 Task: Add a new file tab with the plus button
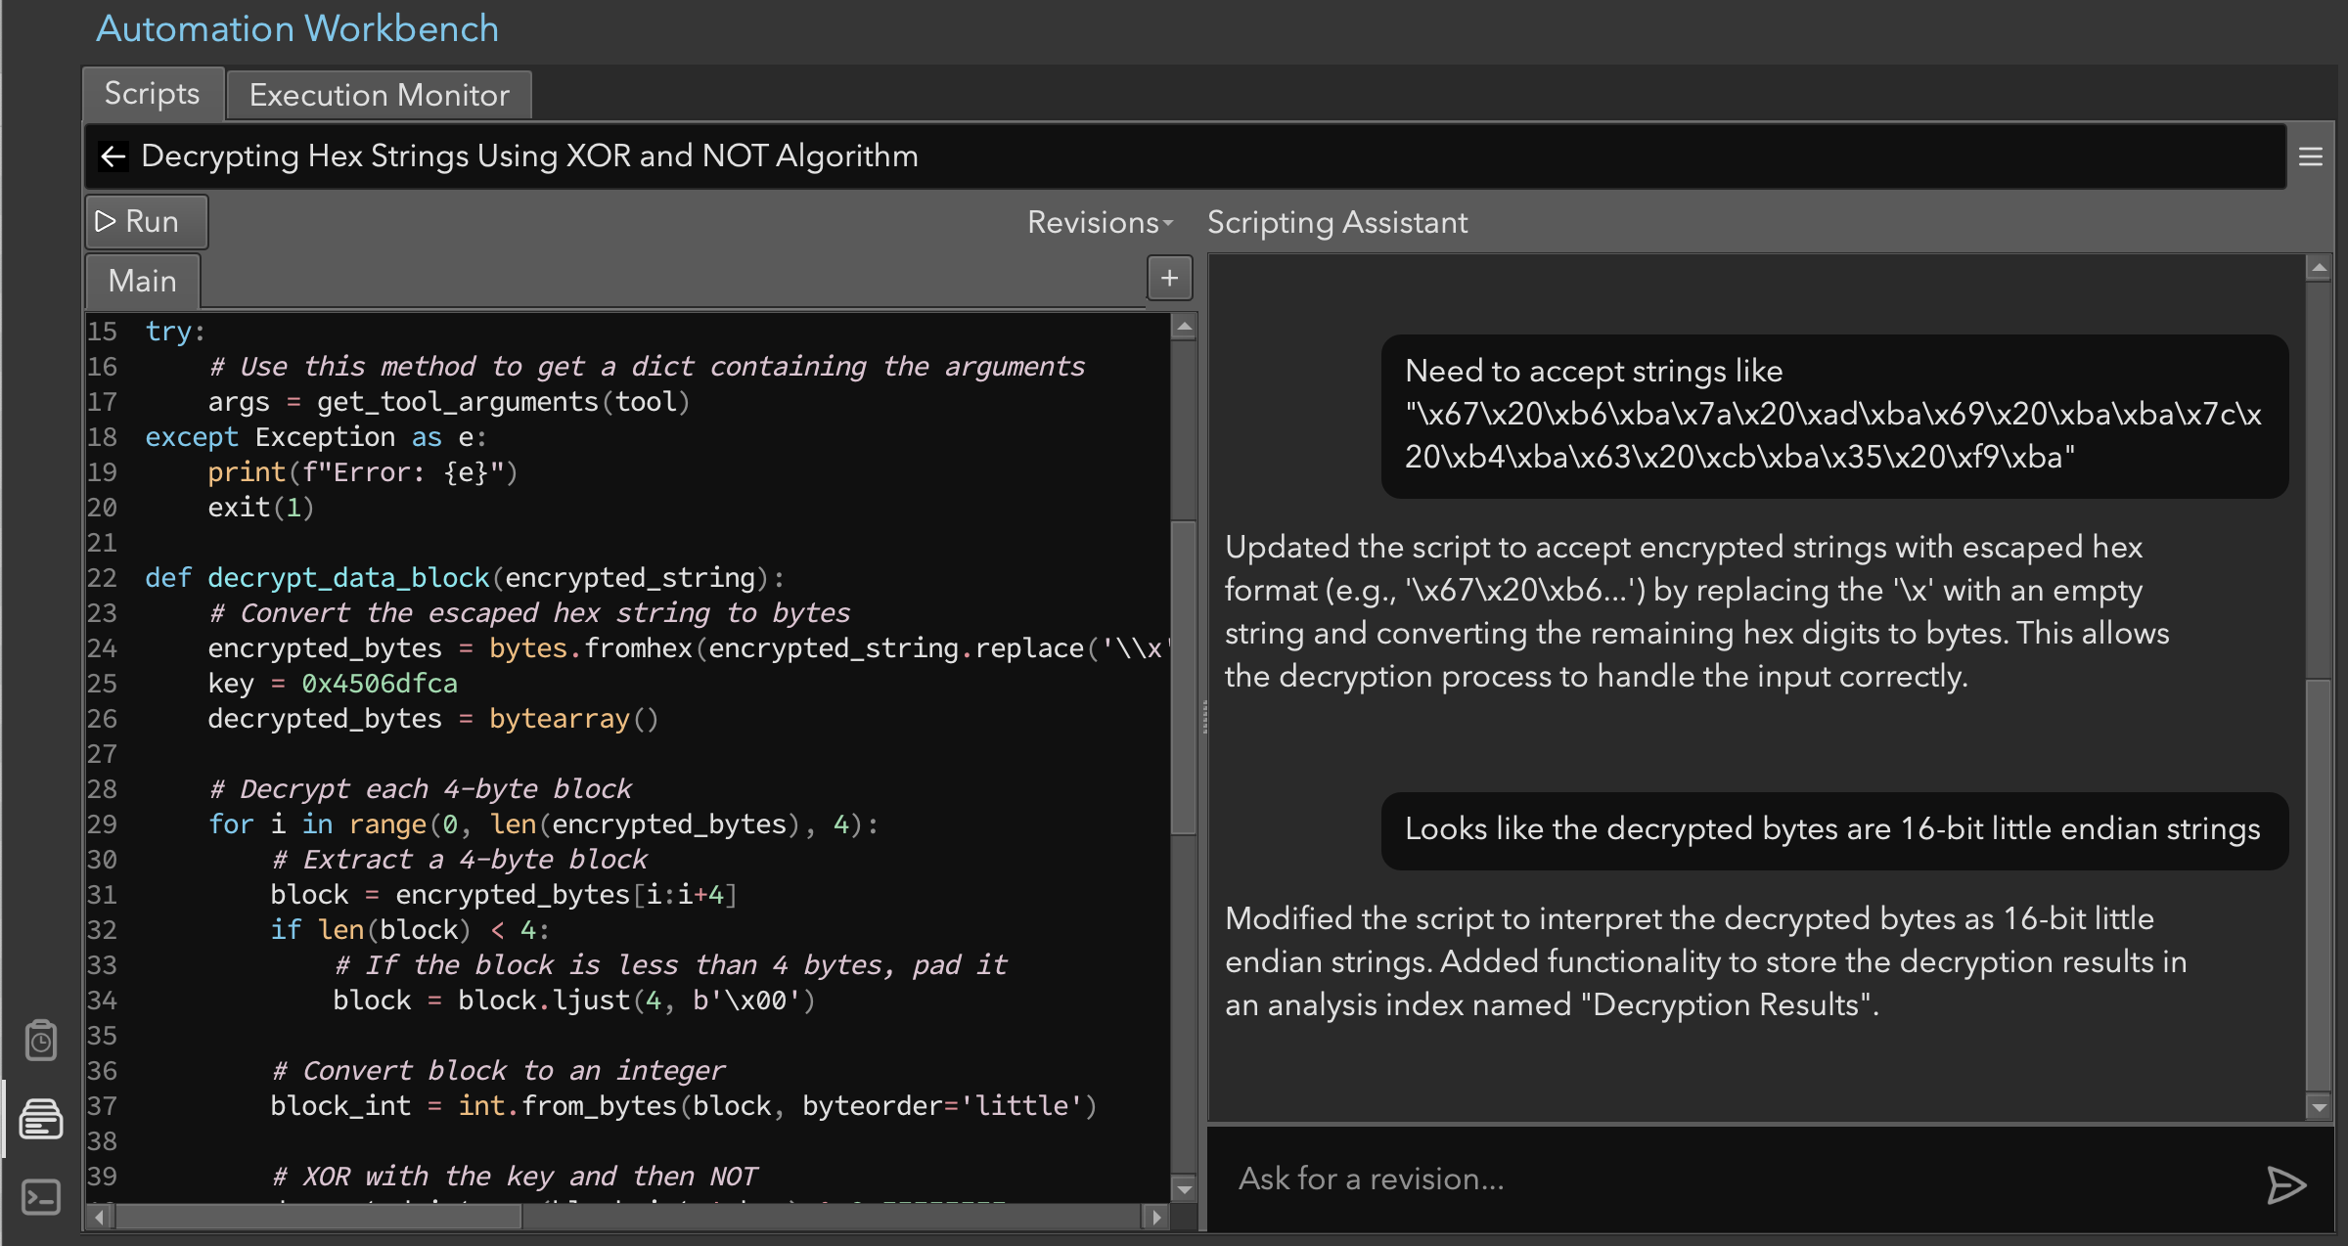tap(1169, 279)
